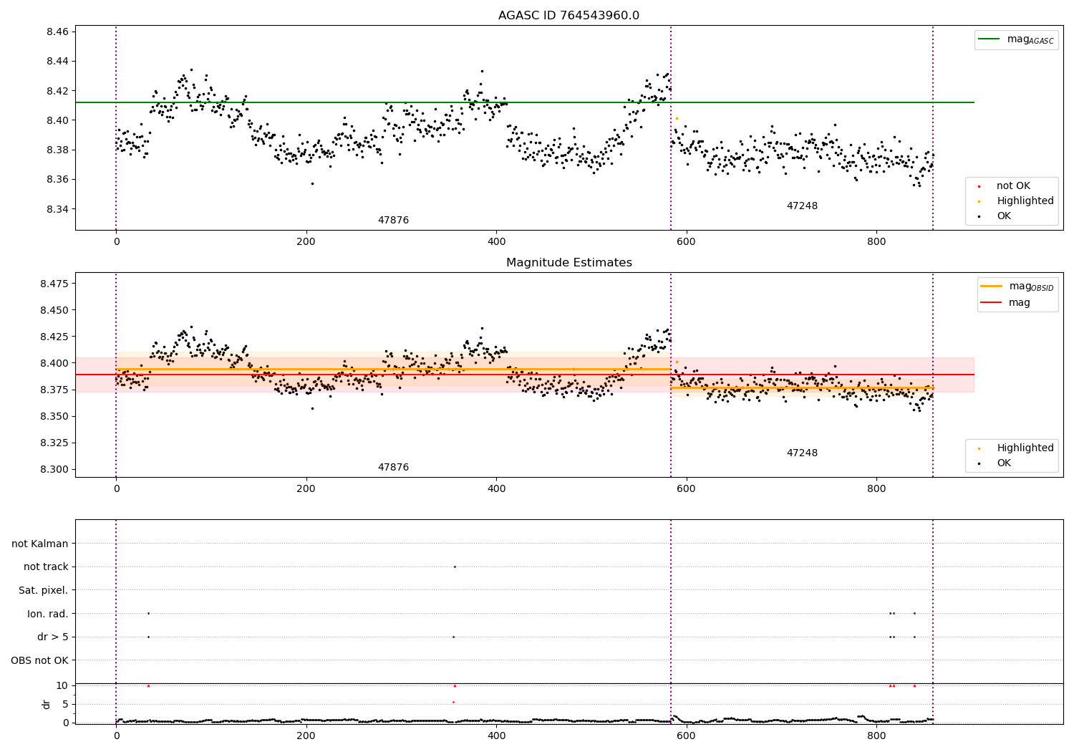Click the 'dr > 5' axis label
This screenshot has width=1074, height=752.
(53, 637)
